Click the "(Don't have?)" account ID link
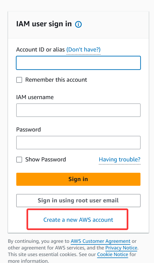Screen dimensions: 154x263 click(83, 50)
